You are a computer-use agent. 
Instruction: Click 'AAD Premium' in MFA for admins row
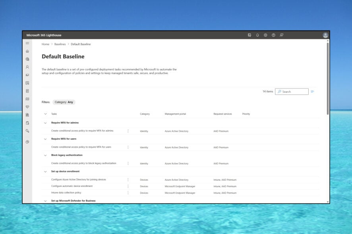click(221, 131)
